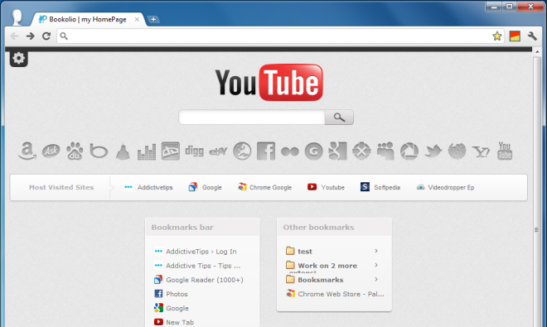This screenshot has height=327, width=547.
Task: Select the Digg search engine icon
Action: [194, 151]
